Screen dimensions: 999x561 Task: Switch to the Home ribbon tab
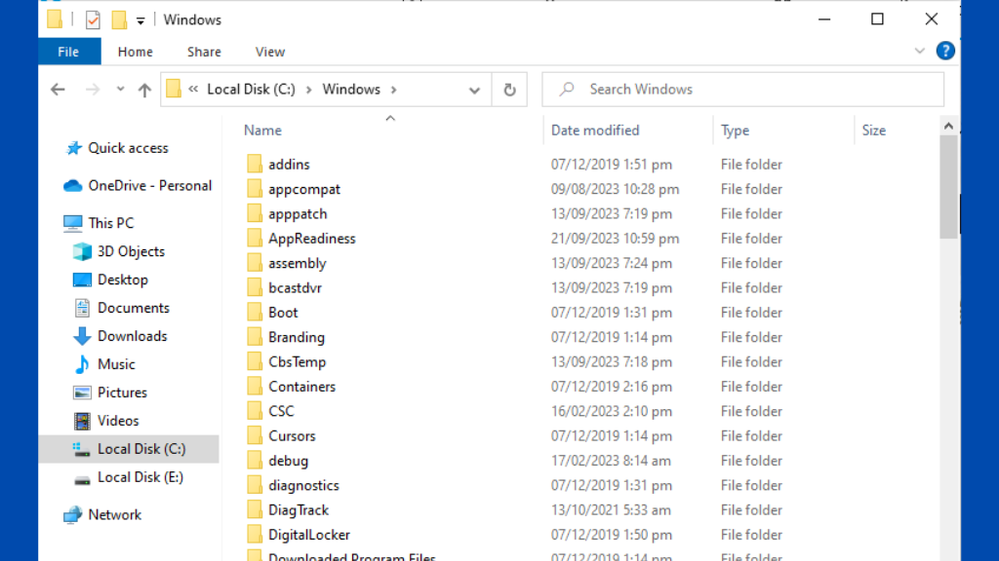pos(135,52)
